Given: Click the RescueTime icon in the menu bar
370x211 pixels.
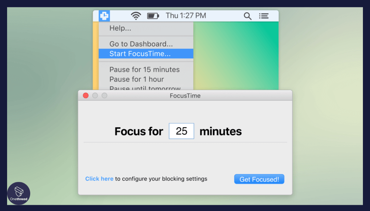Looking at the screenshot, I should point(104,15).
